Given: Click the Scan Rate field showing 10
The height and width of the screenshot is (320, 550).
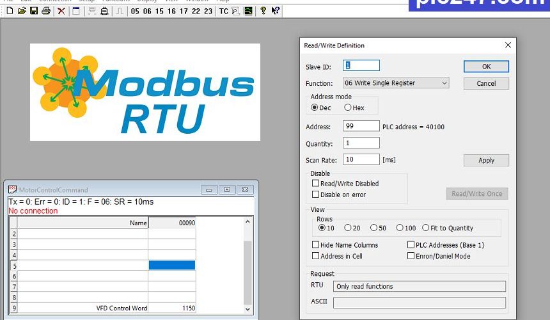Looking at the screenshot, I should [361, 159].
